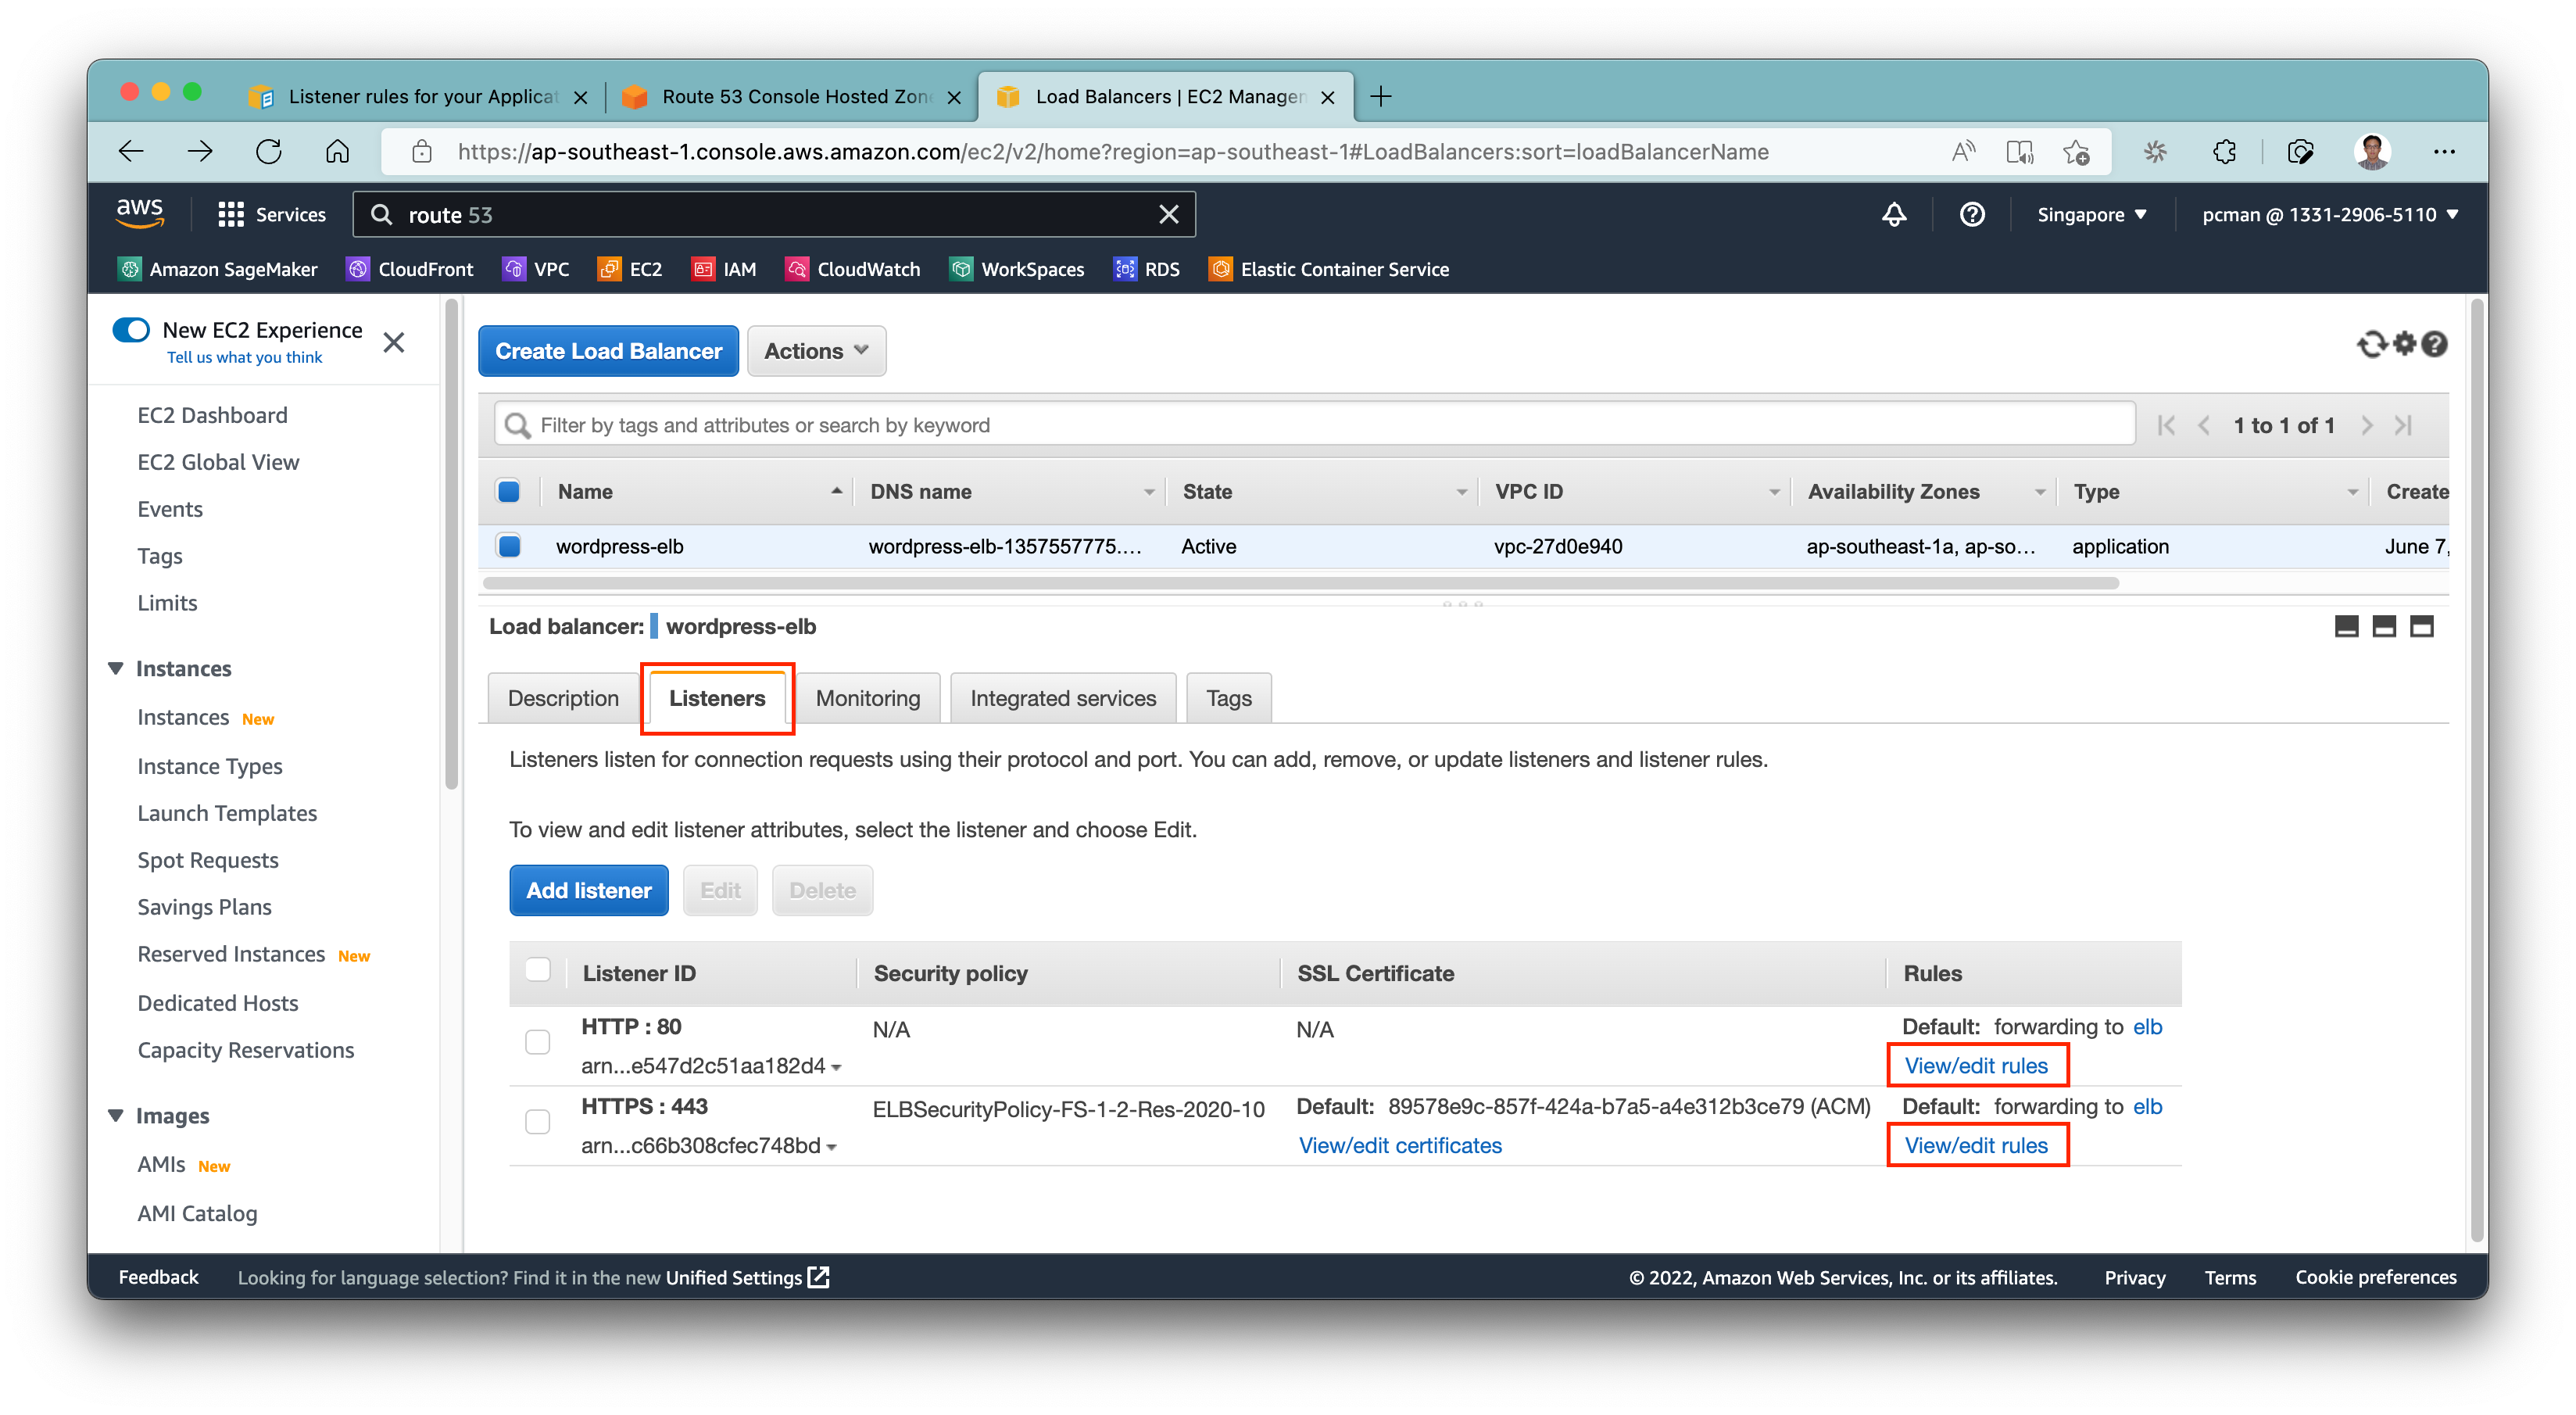This screenshot has width=2576, height=1415.
Task: Open Elastic Container Service shortcut
Action: [x=1328, y=269]
